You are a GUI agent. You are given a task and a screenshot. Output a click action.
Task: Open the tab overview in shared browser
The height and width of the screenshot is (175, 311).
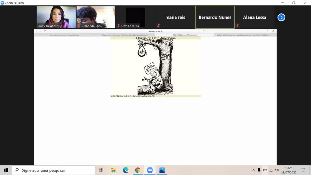point(273,31)
